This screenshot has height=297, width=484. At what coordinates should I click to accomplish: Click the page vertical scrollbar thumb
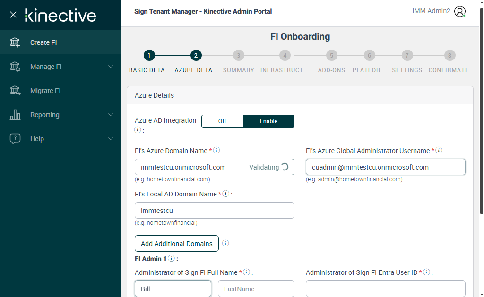click(482, 111)
